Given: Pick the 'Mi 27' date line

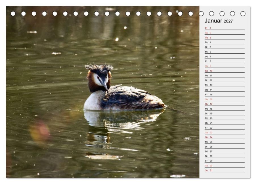Looking at the screenshot, I should (225, 151).
